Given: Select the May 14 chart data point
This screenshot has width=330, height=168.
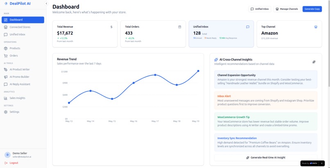Looking at the screenshot, I should click(90, 91).
